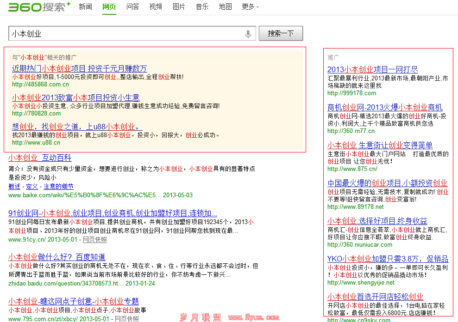This screenshot has height=322, width=458.
Task: Select the 视频 search tab
Action: [156, 7]
